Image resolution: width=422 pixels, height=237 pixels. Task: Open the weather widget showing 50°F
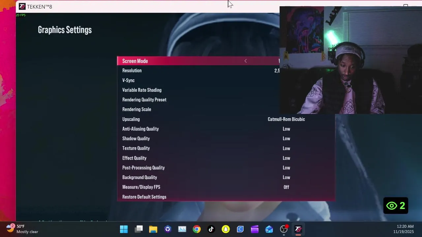pyautogui.click(x=22, y=229)
